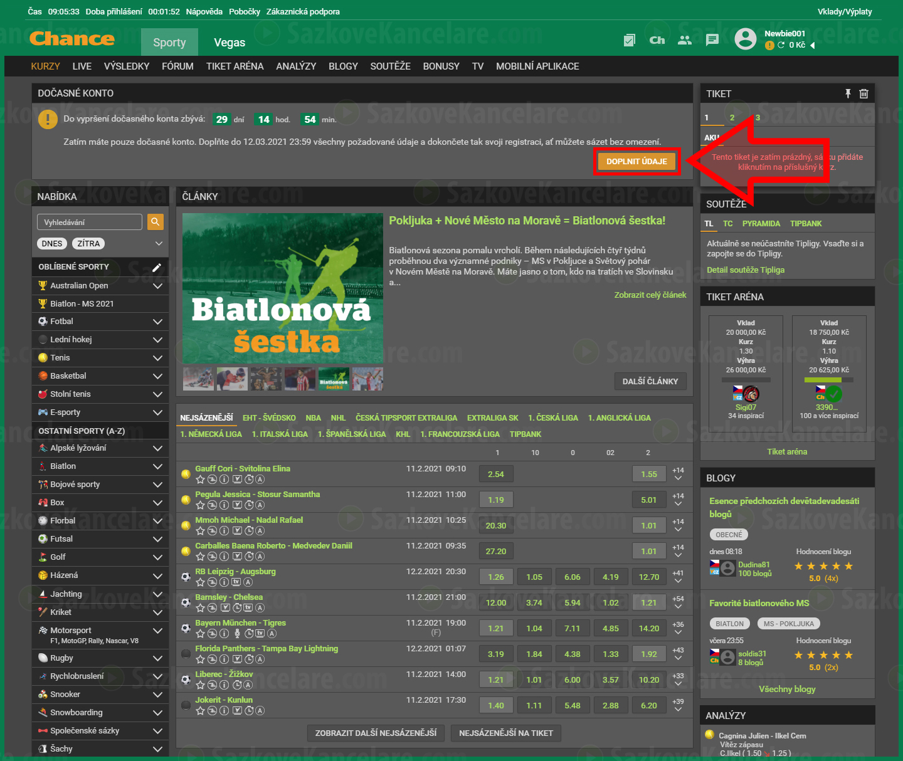
Task: Click the Dudina81 blogger avatar
Action: click(x=727, y=569)
